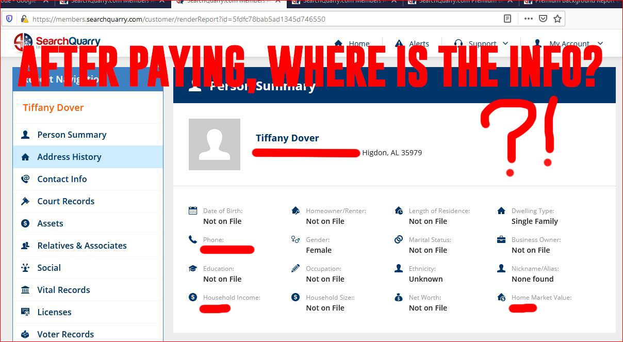Viewport: 623px width, 342px height.
Task: Go to the Home page link
Action: [352, 44]
